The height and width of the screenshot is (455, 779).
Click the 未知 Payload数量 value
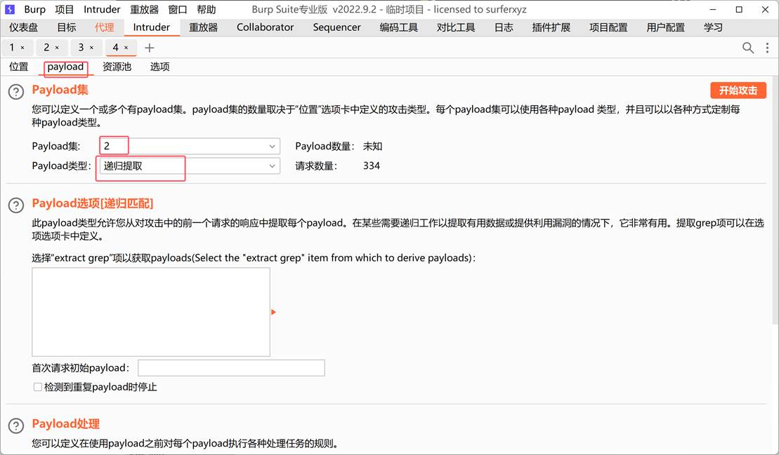(x=372, y=147)
